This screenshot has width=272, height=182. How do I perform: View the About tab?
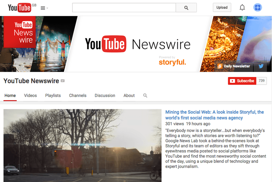pyautogui.click(x=129, y=95)
